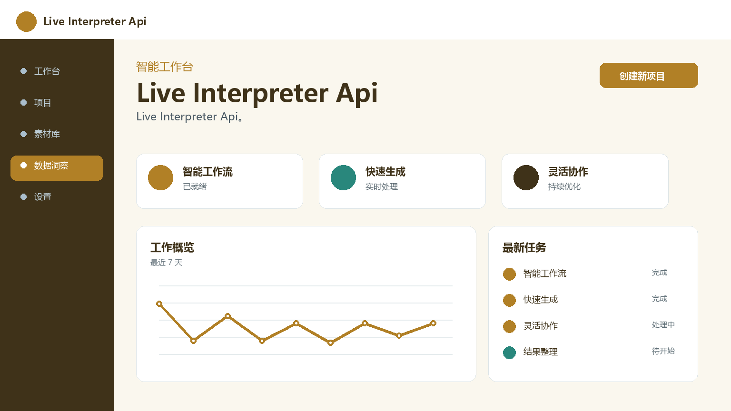Go to 项目 in the sidebar
Viewport: 731px width, 411px height.
pos(57,103)
